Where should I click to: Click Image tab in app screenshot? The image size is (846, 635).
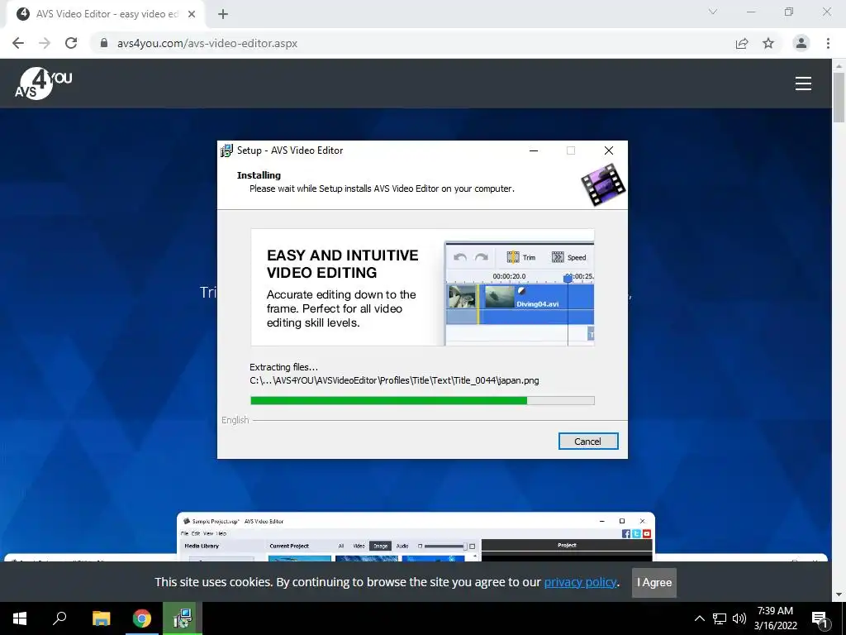pyautogui.click(x=380, y=546)
